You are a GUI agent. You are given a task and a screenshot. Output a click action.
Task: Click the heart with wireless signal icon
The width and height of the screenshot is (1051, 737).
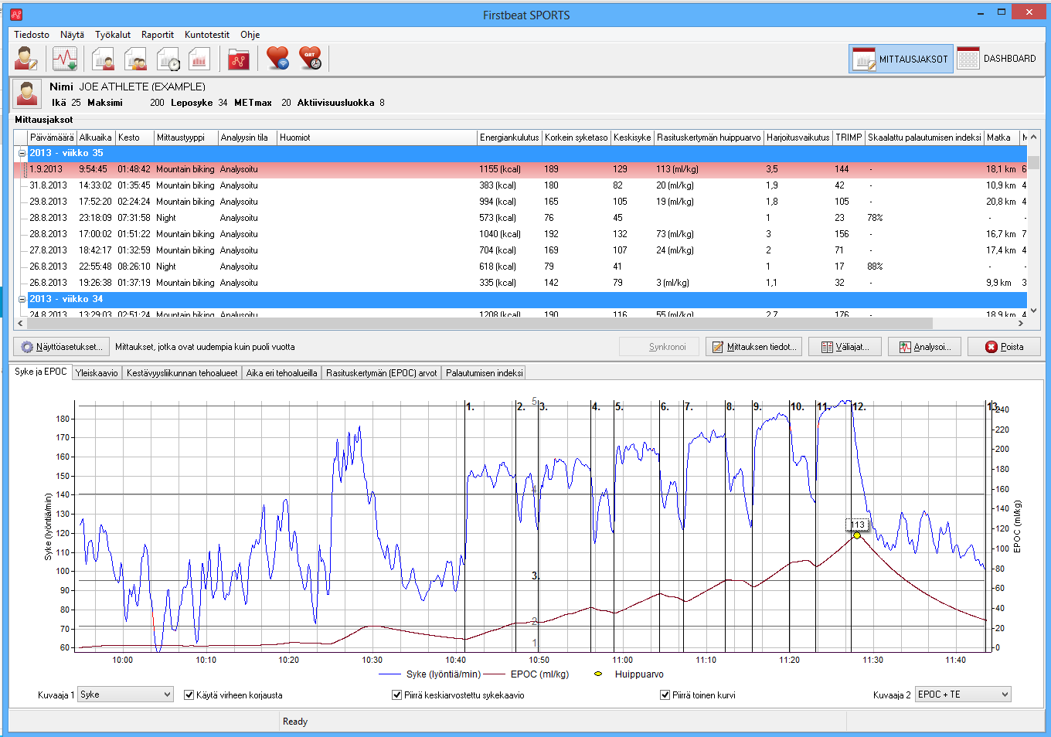pos(277,59)
